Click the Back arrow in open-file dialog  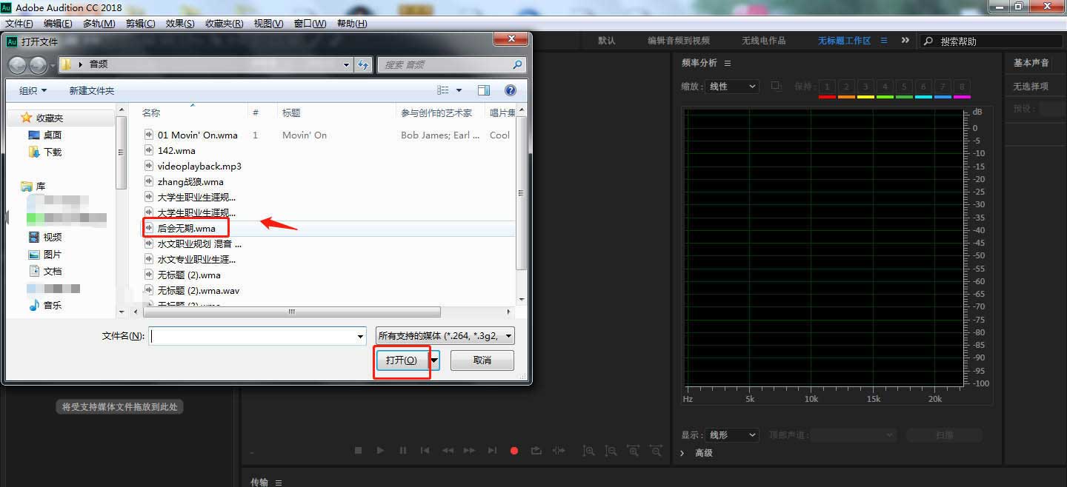18,65
